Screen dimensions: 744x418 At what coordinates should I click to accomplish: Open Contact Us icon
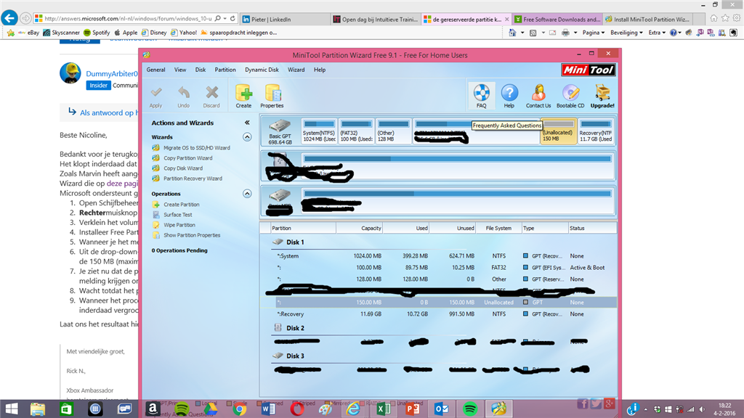pyautogui.click(x=538, y=96)
